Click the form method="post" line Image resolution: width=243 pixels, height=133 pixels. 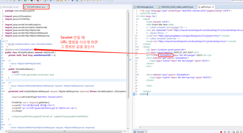[x=168, y=75]
